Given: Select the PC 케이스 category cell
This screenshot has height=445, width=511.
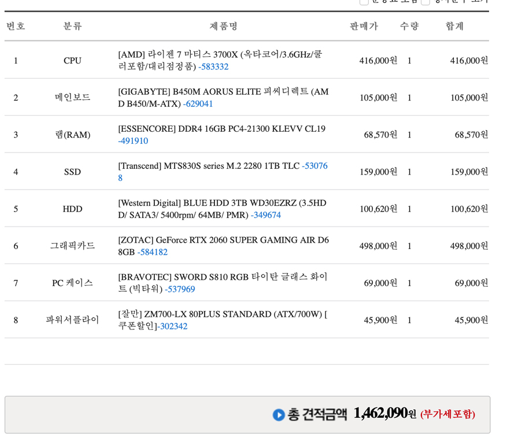Looking at the screenshot, I should 72,283.
